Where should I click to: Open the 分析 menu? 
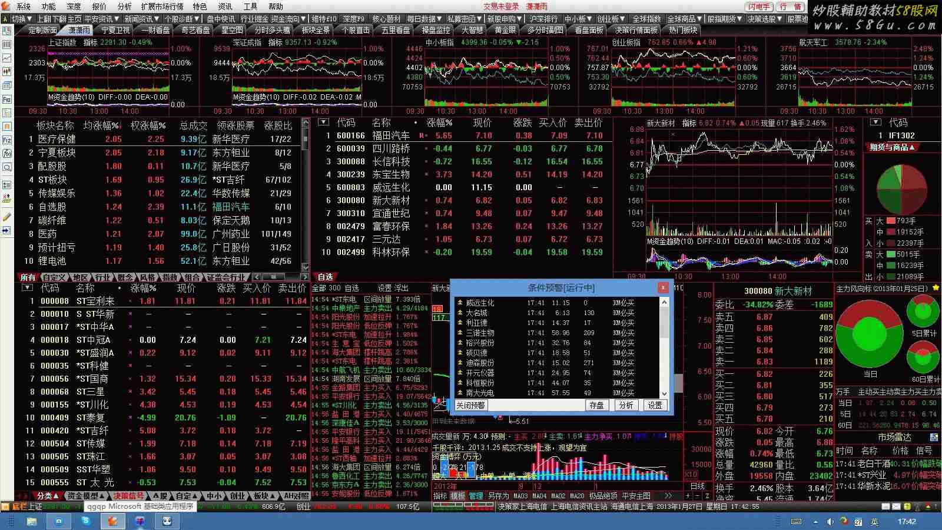click(x=124, y=6)
